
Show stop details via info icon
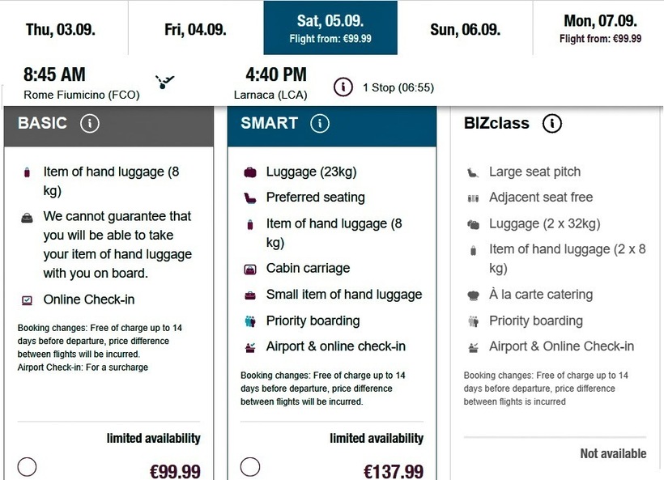pos(343,87)
